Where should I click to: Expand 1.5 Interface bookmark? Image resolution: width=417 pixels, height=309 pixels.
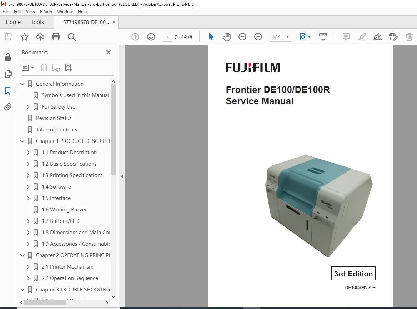coord(28,198)
